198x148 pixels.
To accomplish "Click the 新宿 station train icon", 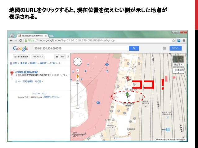I will [x=168, y=129].
